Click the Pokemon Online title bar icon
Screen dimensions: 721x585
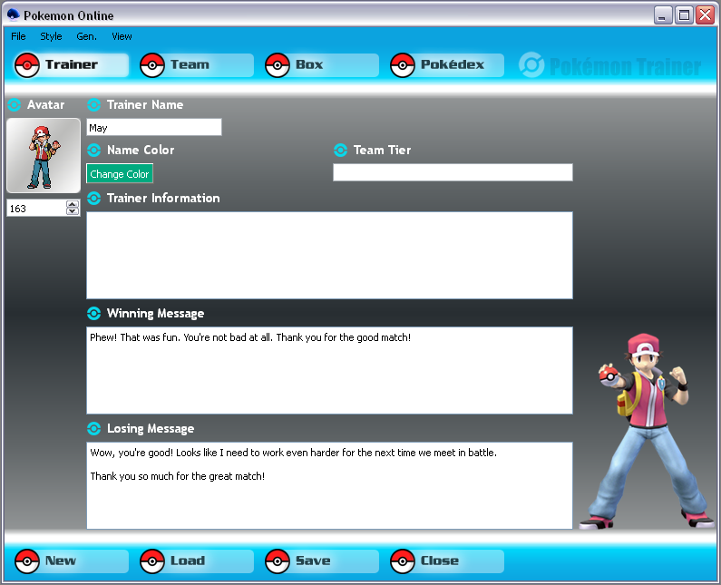coord(14,15)
